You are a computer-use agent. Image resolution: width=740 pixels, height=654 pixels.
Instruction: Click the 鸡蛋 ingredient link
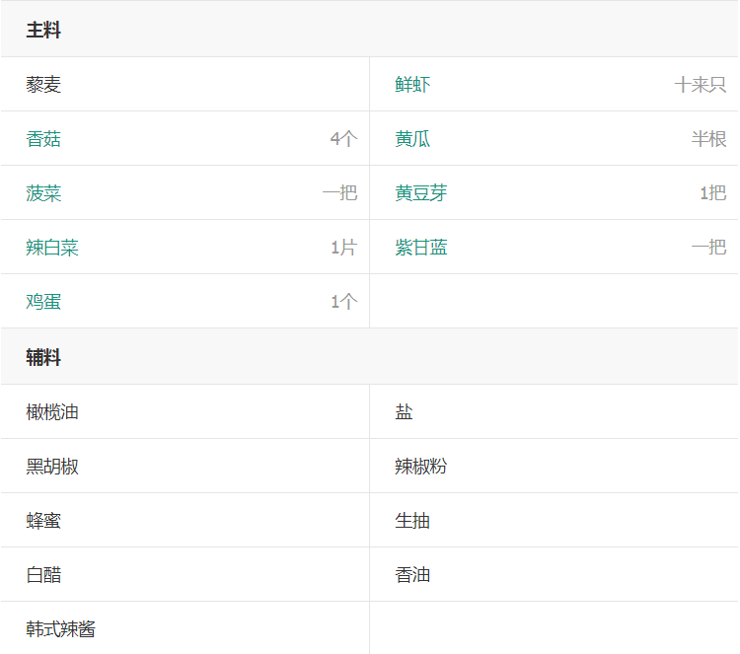click(43, 302)
